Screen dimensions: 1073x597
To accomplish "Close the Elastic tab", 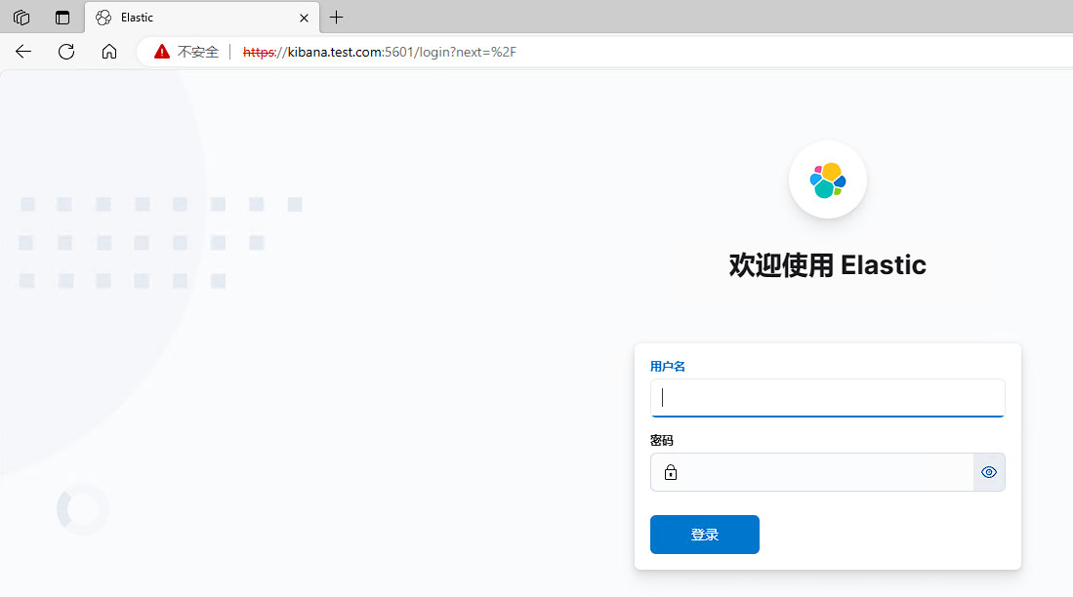I will [x=304, y=18].
